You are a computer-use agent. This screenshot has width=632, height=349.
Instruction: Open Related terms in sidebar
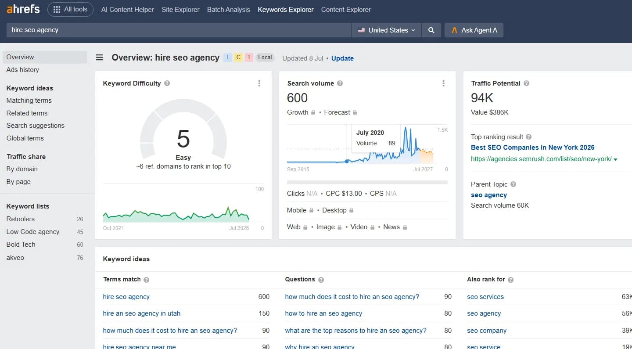pos(27,113)
